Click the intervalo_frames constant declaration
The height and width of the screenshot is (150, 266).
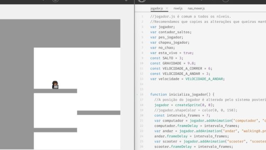coord(182,115)
